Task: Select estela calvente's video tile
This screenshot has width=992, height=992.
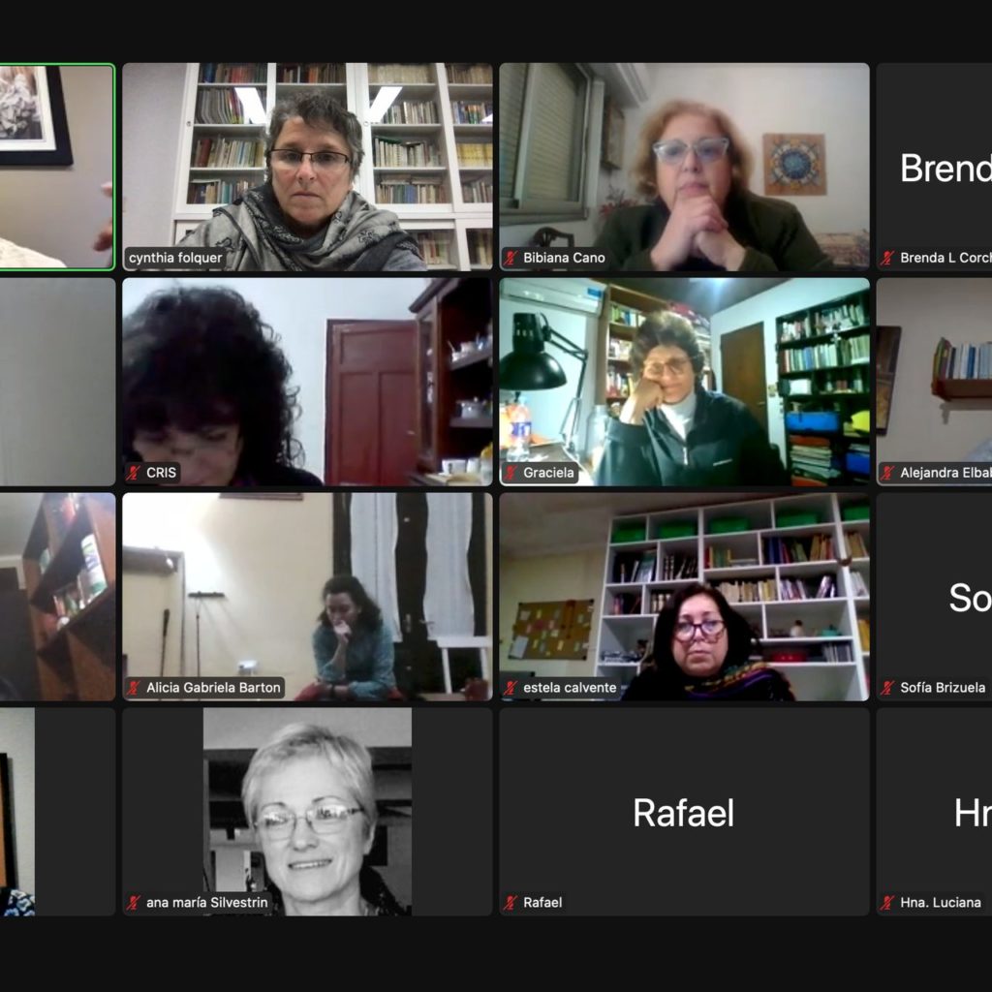Action: pyautogui.click(x=685, y=597)
